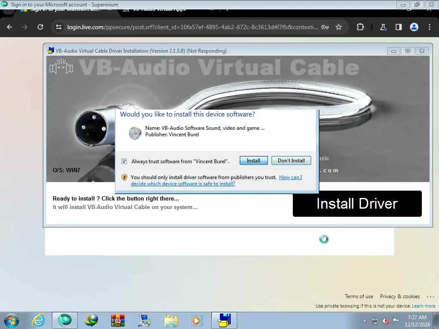
Task: Open the media player taskbar icon
Action: coord(197,320)
